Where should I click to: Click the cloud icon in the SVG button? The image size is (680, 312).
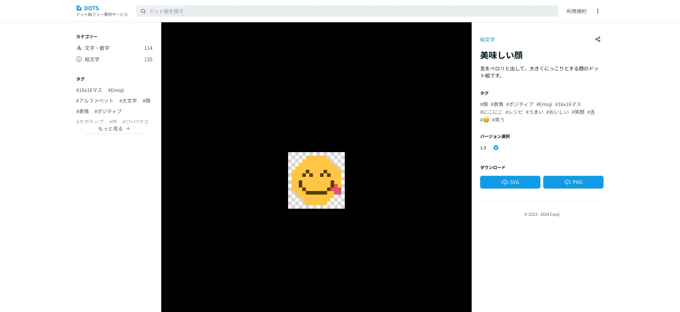point(505,182)
